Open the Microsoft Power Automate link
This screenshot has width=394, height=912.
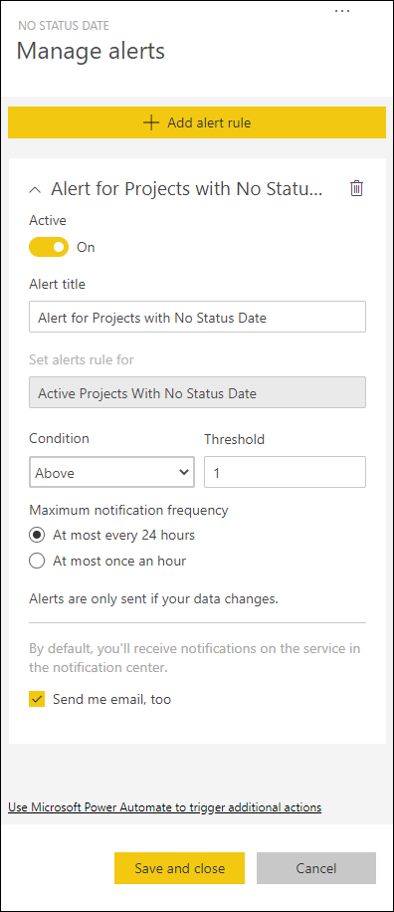[x=164, y=807]
